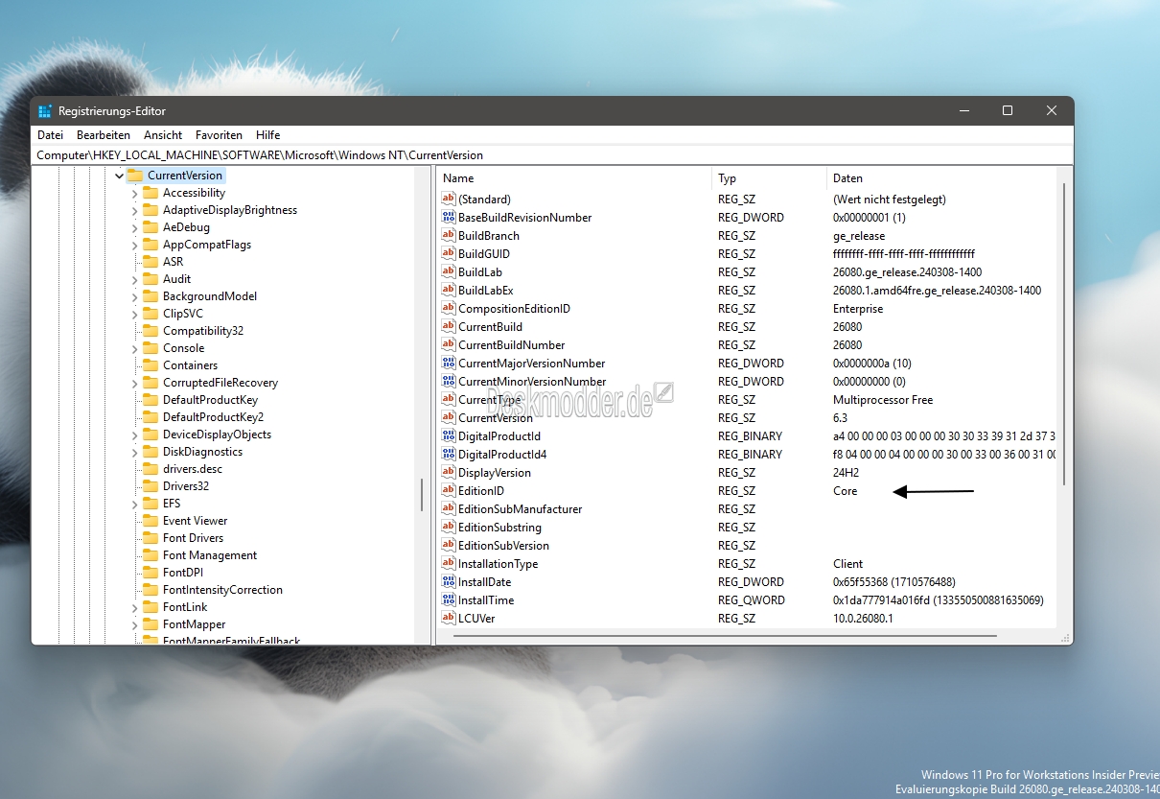
Task: Open the Datei menu
Action: pyautogui.click(x=50, y=135)
